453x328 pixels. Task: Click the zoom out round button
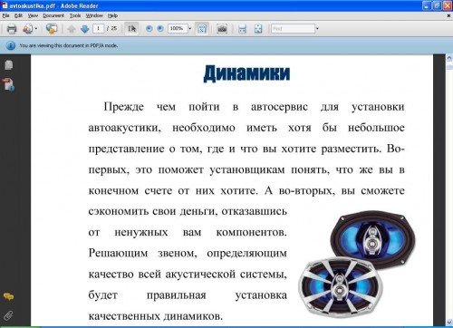(x=149, y=29)
